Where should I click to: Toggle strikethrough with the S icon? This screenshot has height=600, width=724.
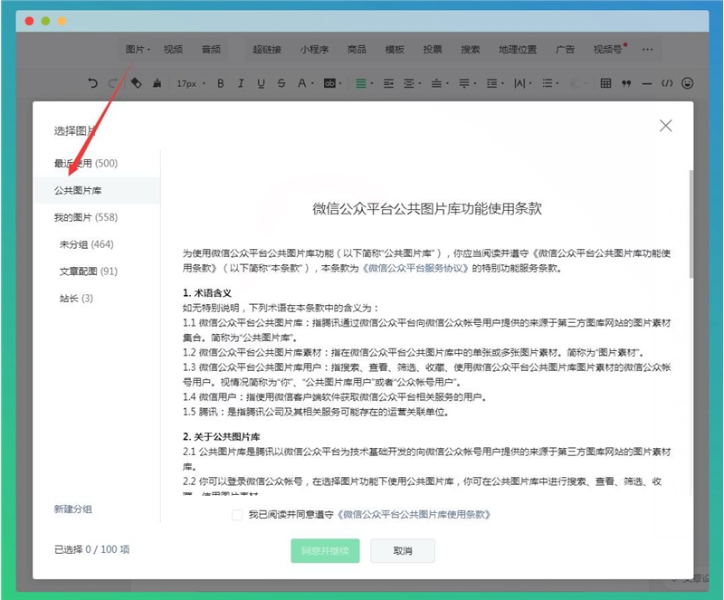(x=281, y=83)
